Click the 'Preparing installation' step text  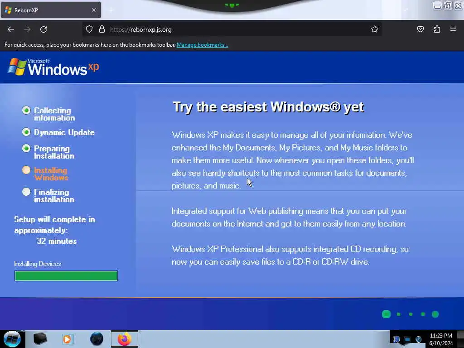click(54, 152)
